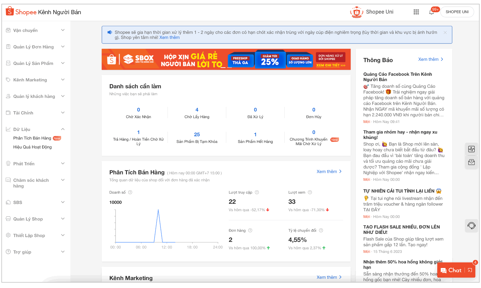
Task: Open Xem thêm in Thông Báo panel
Action: [431, 59]
